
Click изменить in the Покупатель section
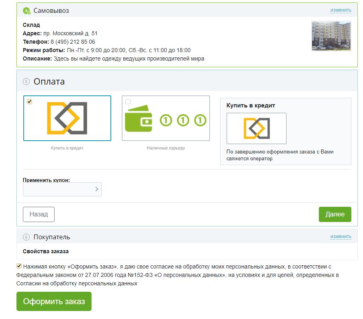(341, 236)
